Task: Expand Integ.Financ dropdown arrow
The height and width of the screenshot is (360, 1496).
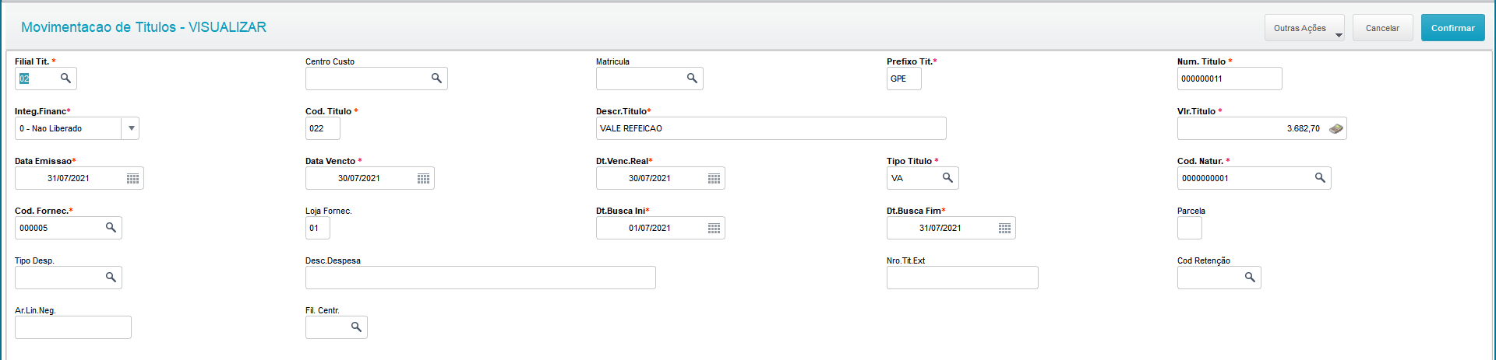Action: coord(131,128)
